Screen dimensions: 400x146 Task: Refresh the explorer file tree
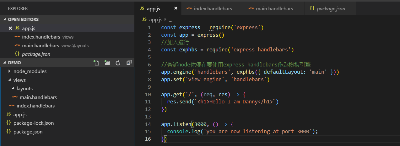point(118,63)
